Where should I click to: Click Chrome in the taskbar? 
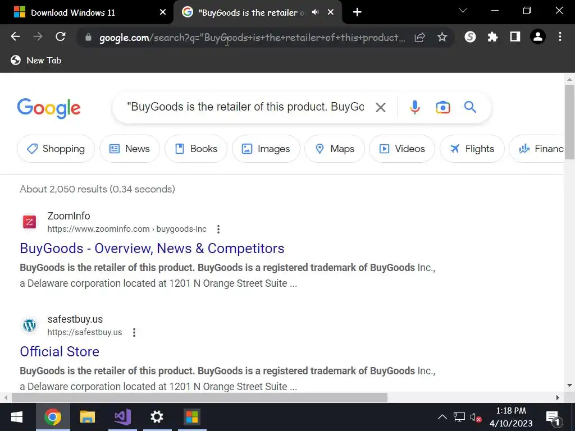[53, 417]
